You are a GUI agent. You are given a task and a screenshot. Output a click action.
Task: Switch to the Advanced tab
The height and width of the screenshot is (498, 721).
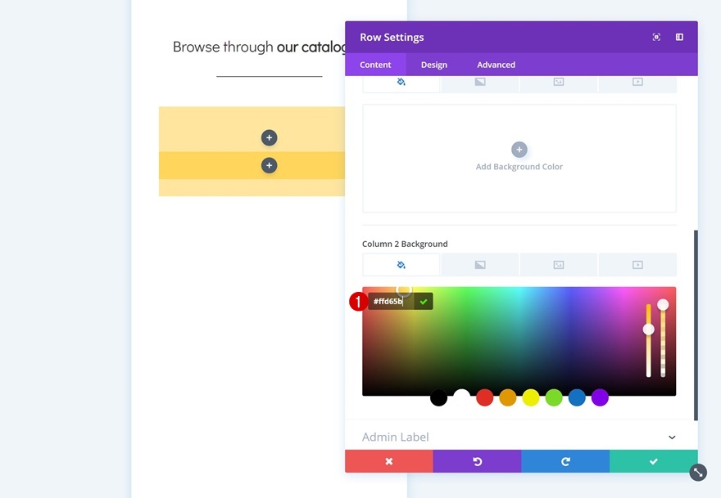point(496,65)
